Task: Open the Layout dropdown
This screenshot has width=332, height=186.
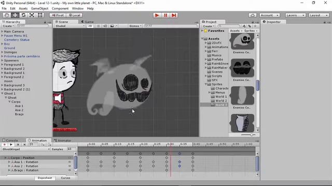Action: [x=319, y=15]
